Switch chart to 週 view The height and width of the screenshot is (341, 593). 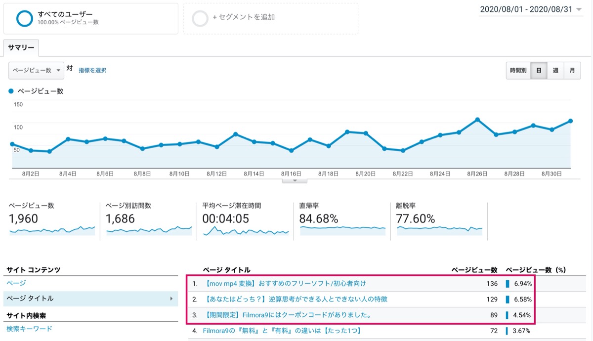coord(555,71)
